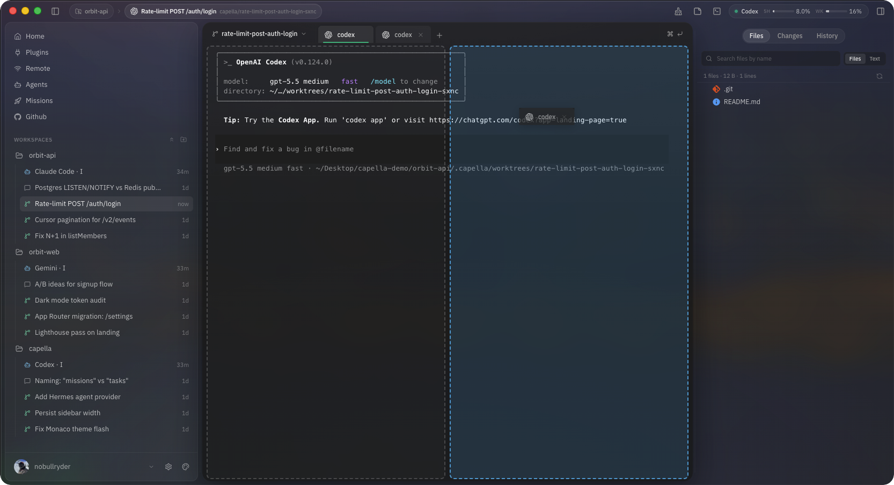This screenshot has height=485, width=894.
Task: Click the command-enter shortcut icon
Action: 675,34
